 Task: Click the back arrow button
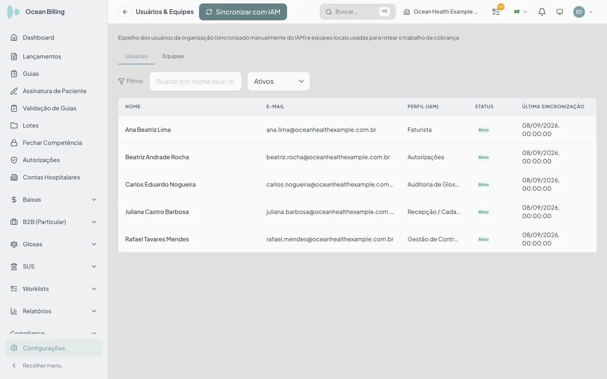[x=125, y=12]
